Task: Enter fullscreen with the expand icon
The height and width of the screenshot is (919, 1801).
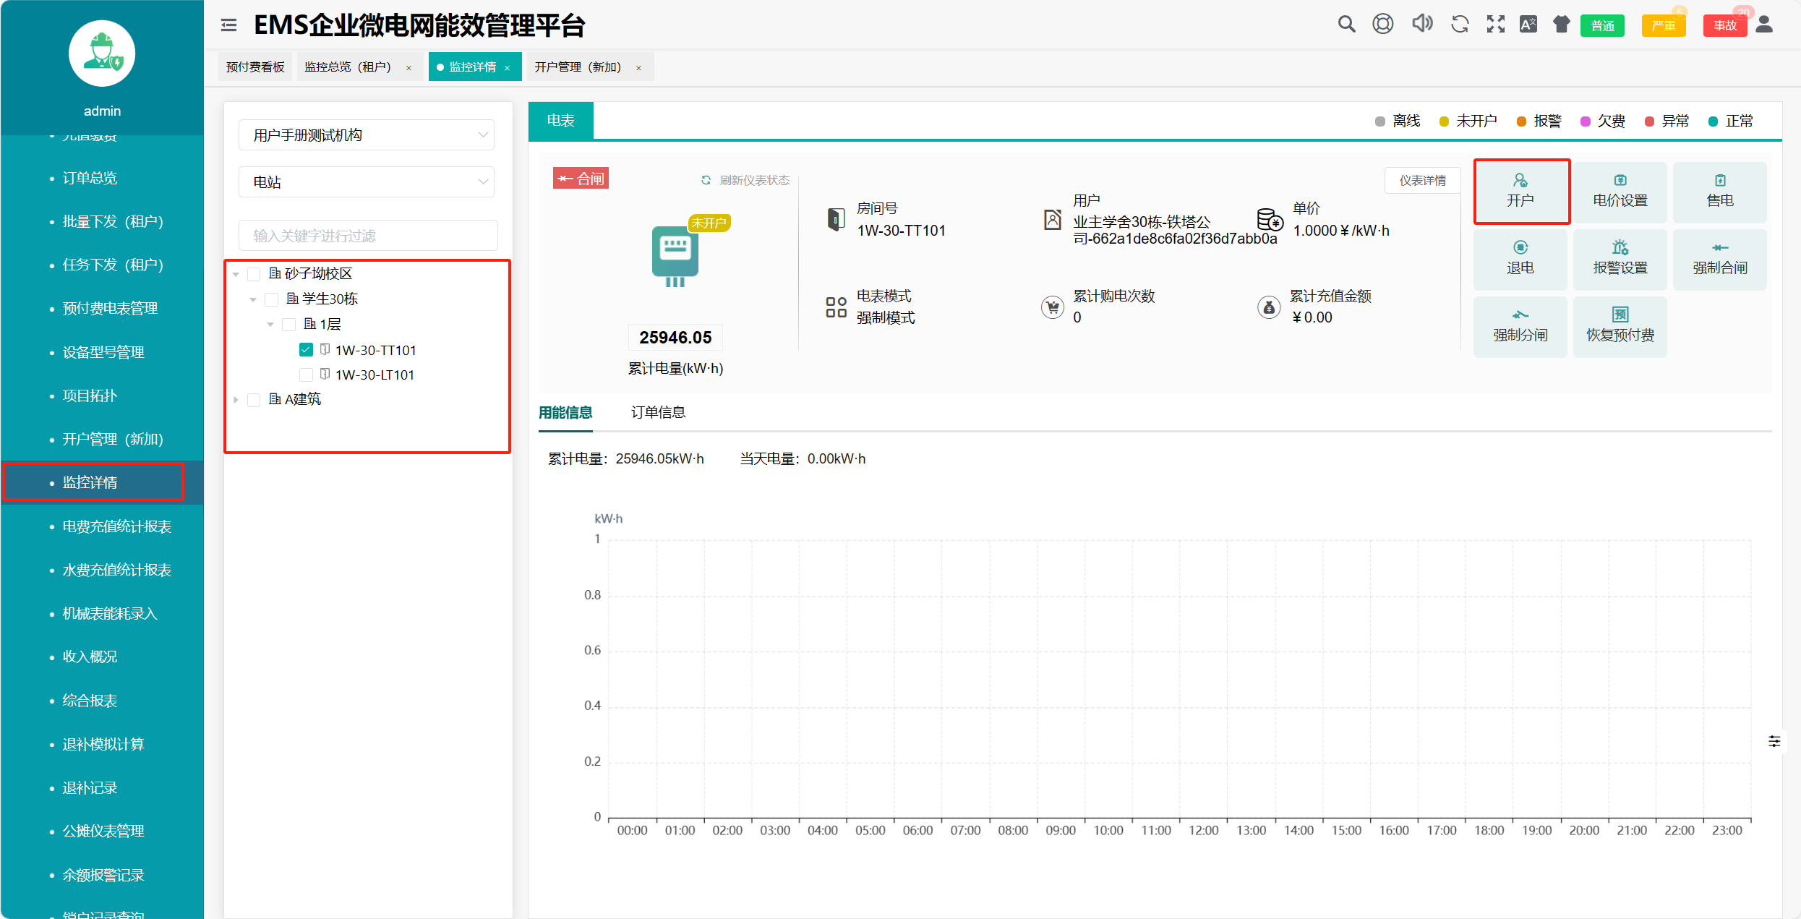Action: (x=1495, y=25)
